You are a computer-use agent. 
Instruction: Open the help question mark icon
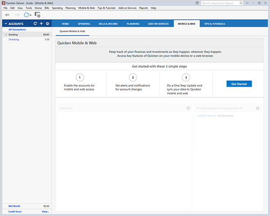(197, 3)
